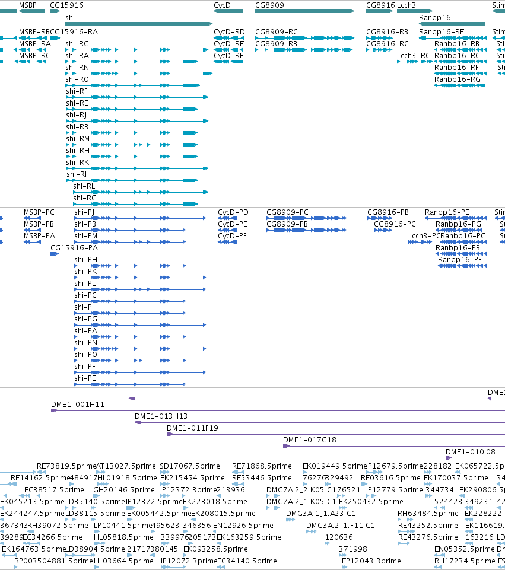505x570 pixels.
Task: Click the shi-RK transcript label
Action: (77, 163)
